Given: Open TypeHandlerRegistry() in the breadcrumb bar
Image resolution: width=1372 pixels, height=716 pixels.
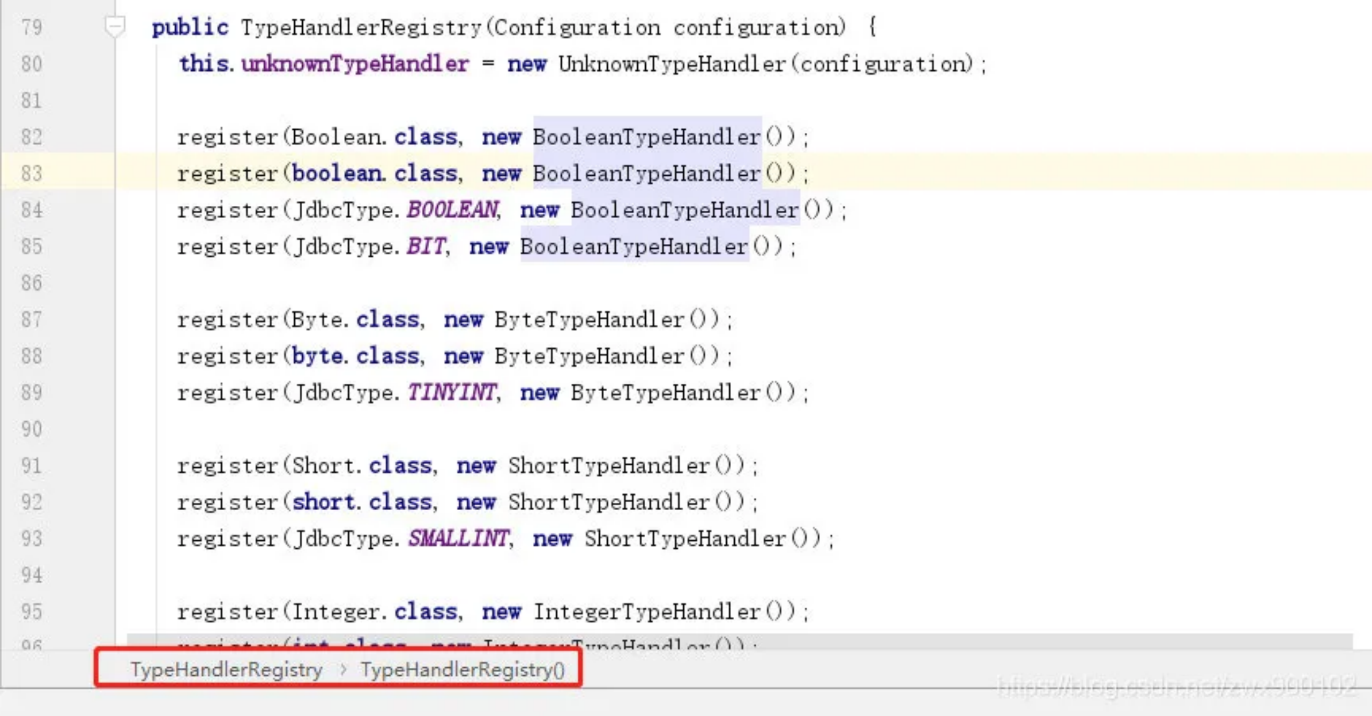Looking at the screenshot, I should (x=463, y=669).
